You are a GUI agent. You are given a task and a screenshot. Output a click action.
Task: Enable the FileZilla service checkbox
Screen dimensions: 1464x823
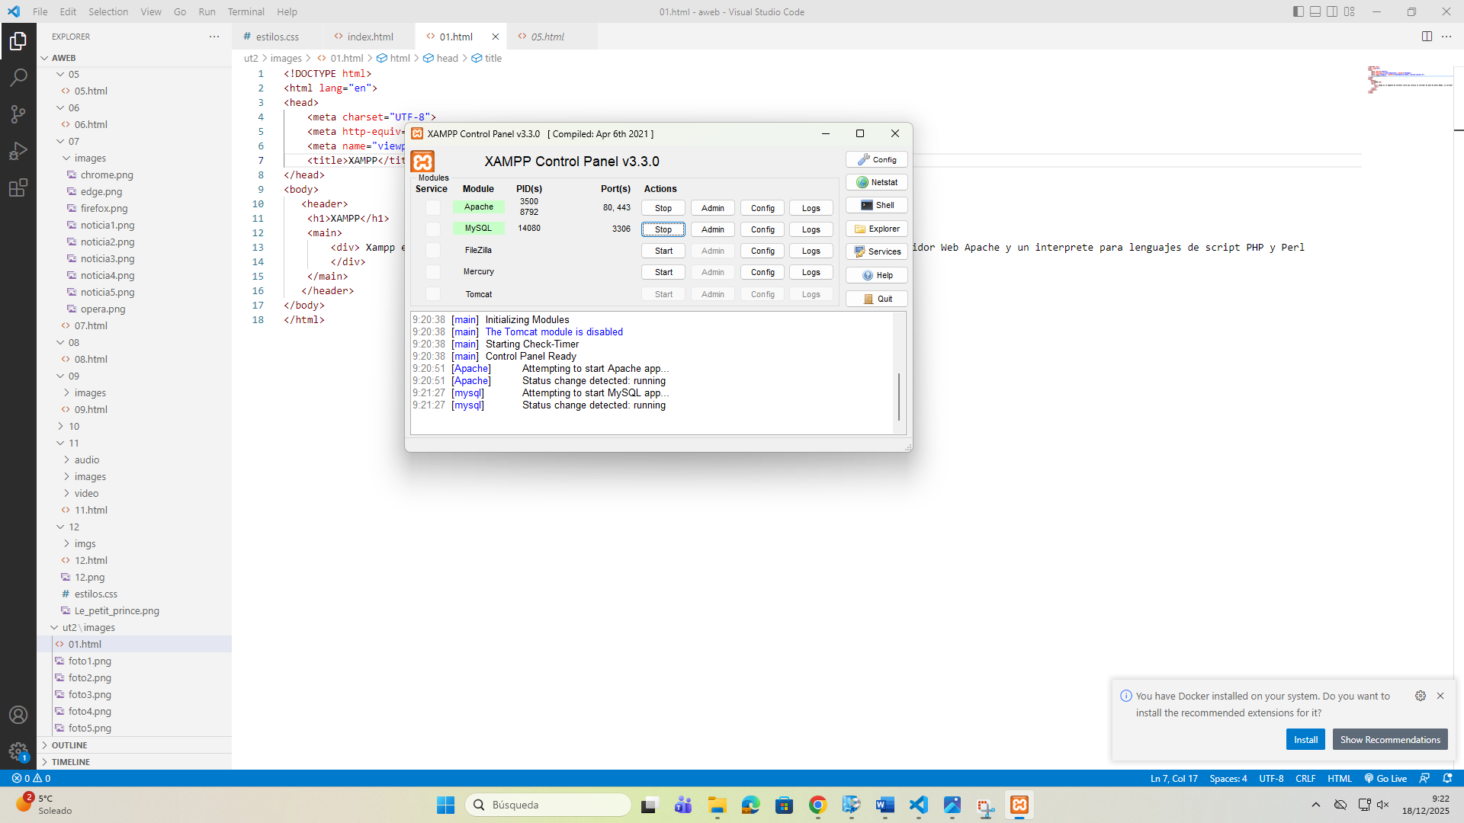pos(433,250)
